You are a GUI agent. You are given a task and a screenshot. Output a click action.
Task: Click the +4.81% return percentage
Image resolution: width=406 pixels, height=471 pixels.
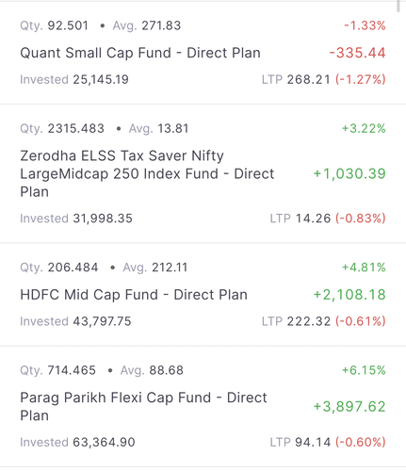point(364,268)
